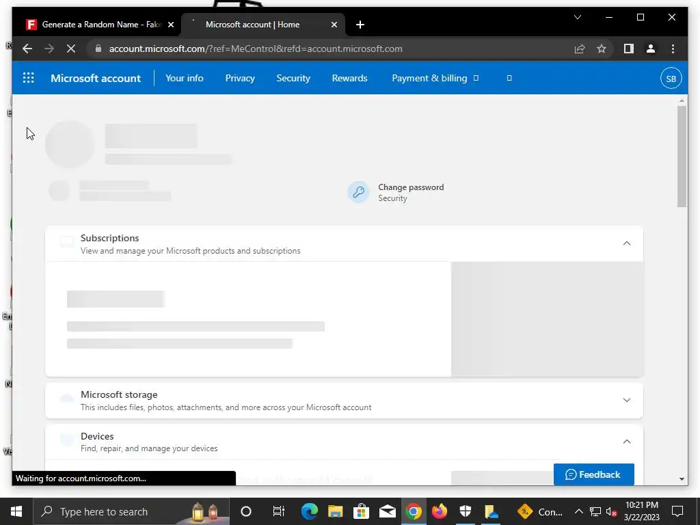700x525 pixels.
Task: Click the muted volume tray icon
Action: (x=612, y=511)
